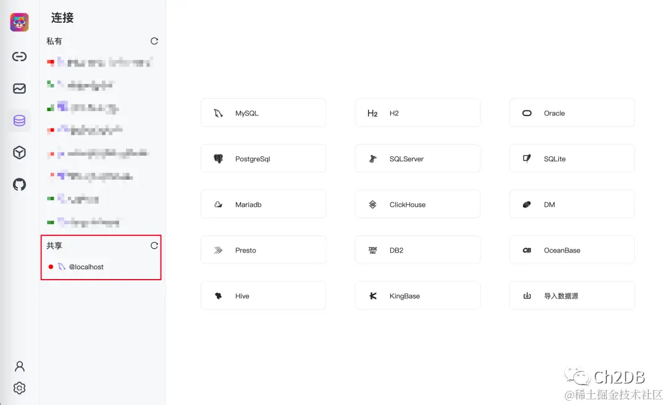Open the GitHub icon in sidebar
This screenshot has height=405, width=667.
click(19, 185)
